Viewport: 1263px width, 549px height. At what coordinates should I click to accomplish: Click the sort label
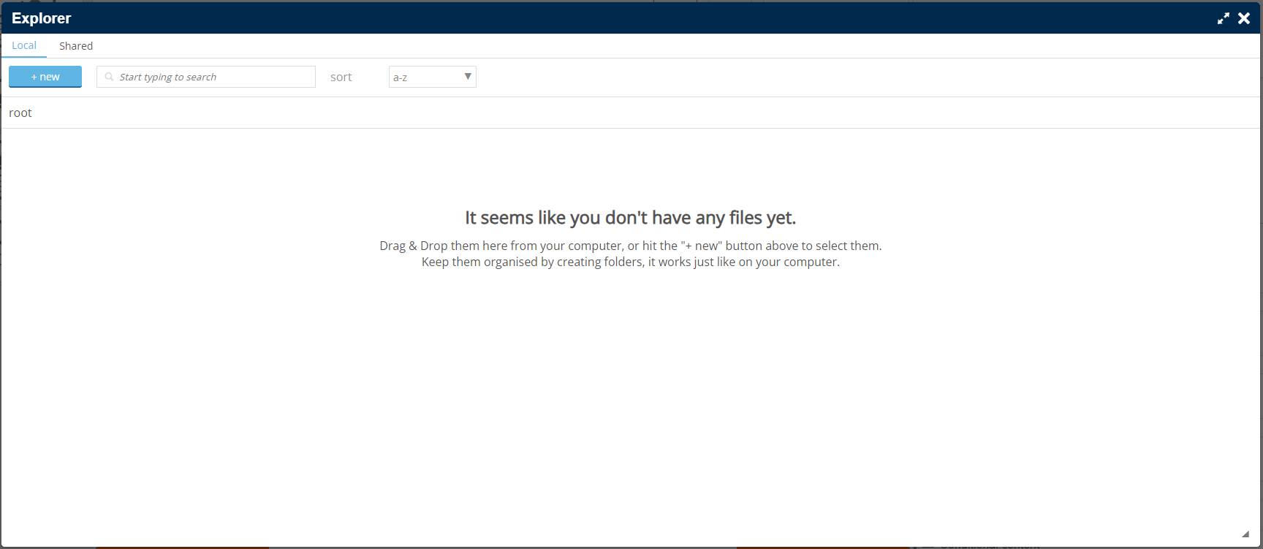coord(341,77)
